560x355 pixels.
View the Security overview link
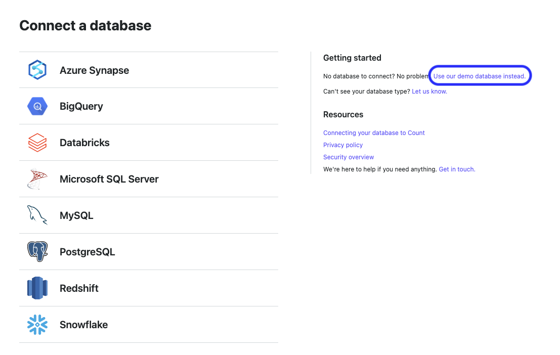coord(349,157)
